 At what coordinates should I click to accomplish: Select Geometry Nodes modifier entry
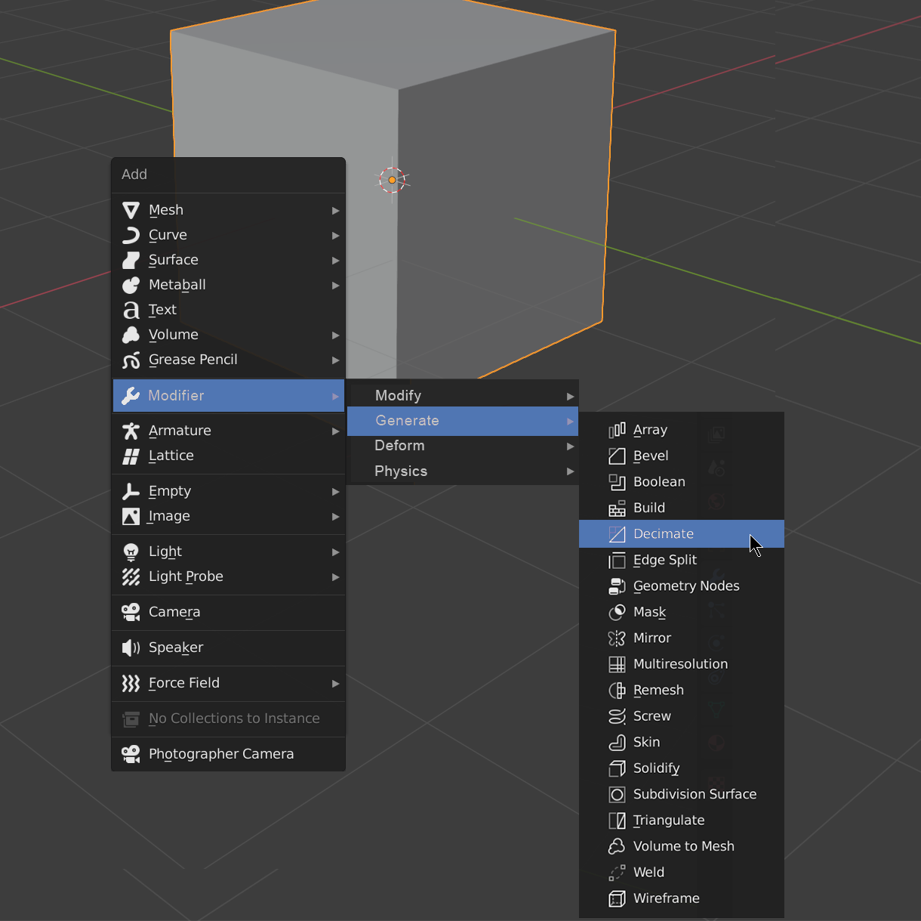[x=682, y=586]
